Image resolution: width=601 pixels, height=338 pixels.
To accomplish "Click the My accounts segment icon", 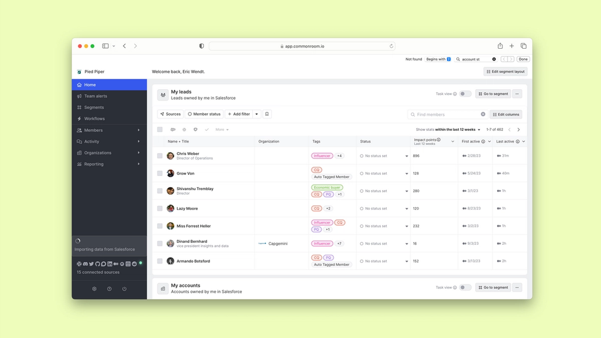I will (x=163, y=289).
